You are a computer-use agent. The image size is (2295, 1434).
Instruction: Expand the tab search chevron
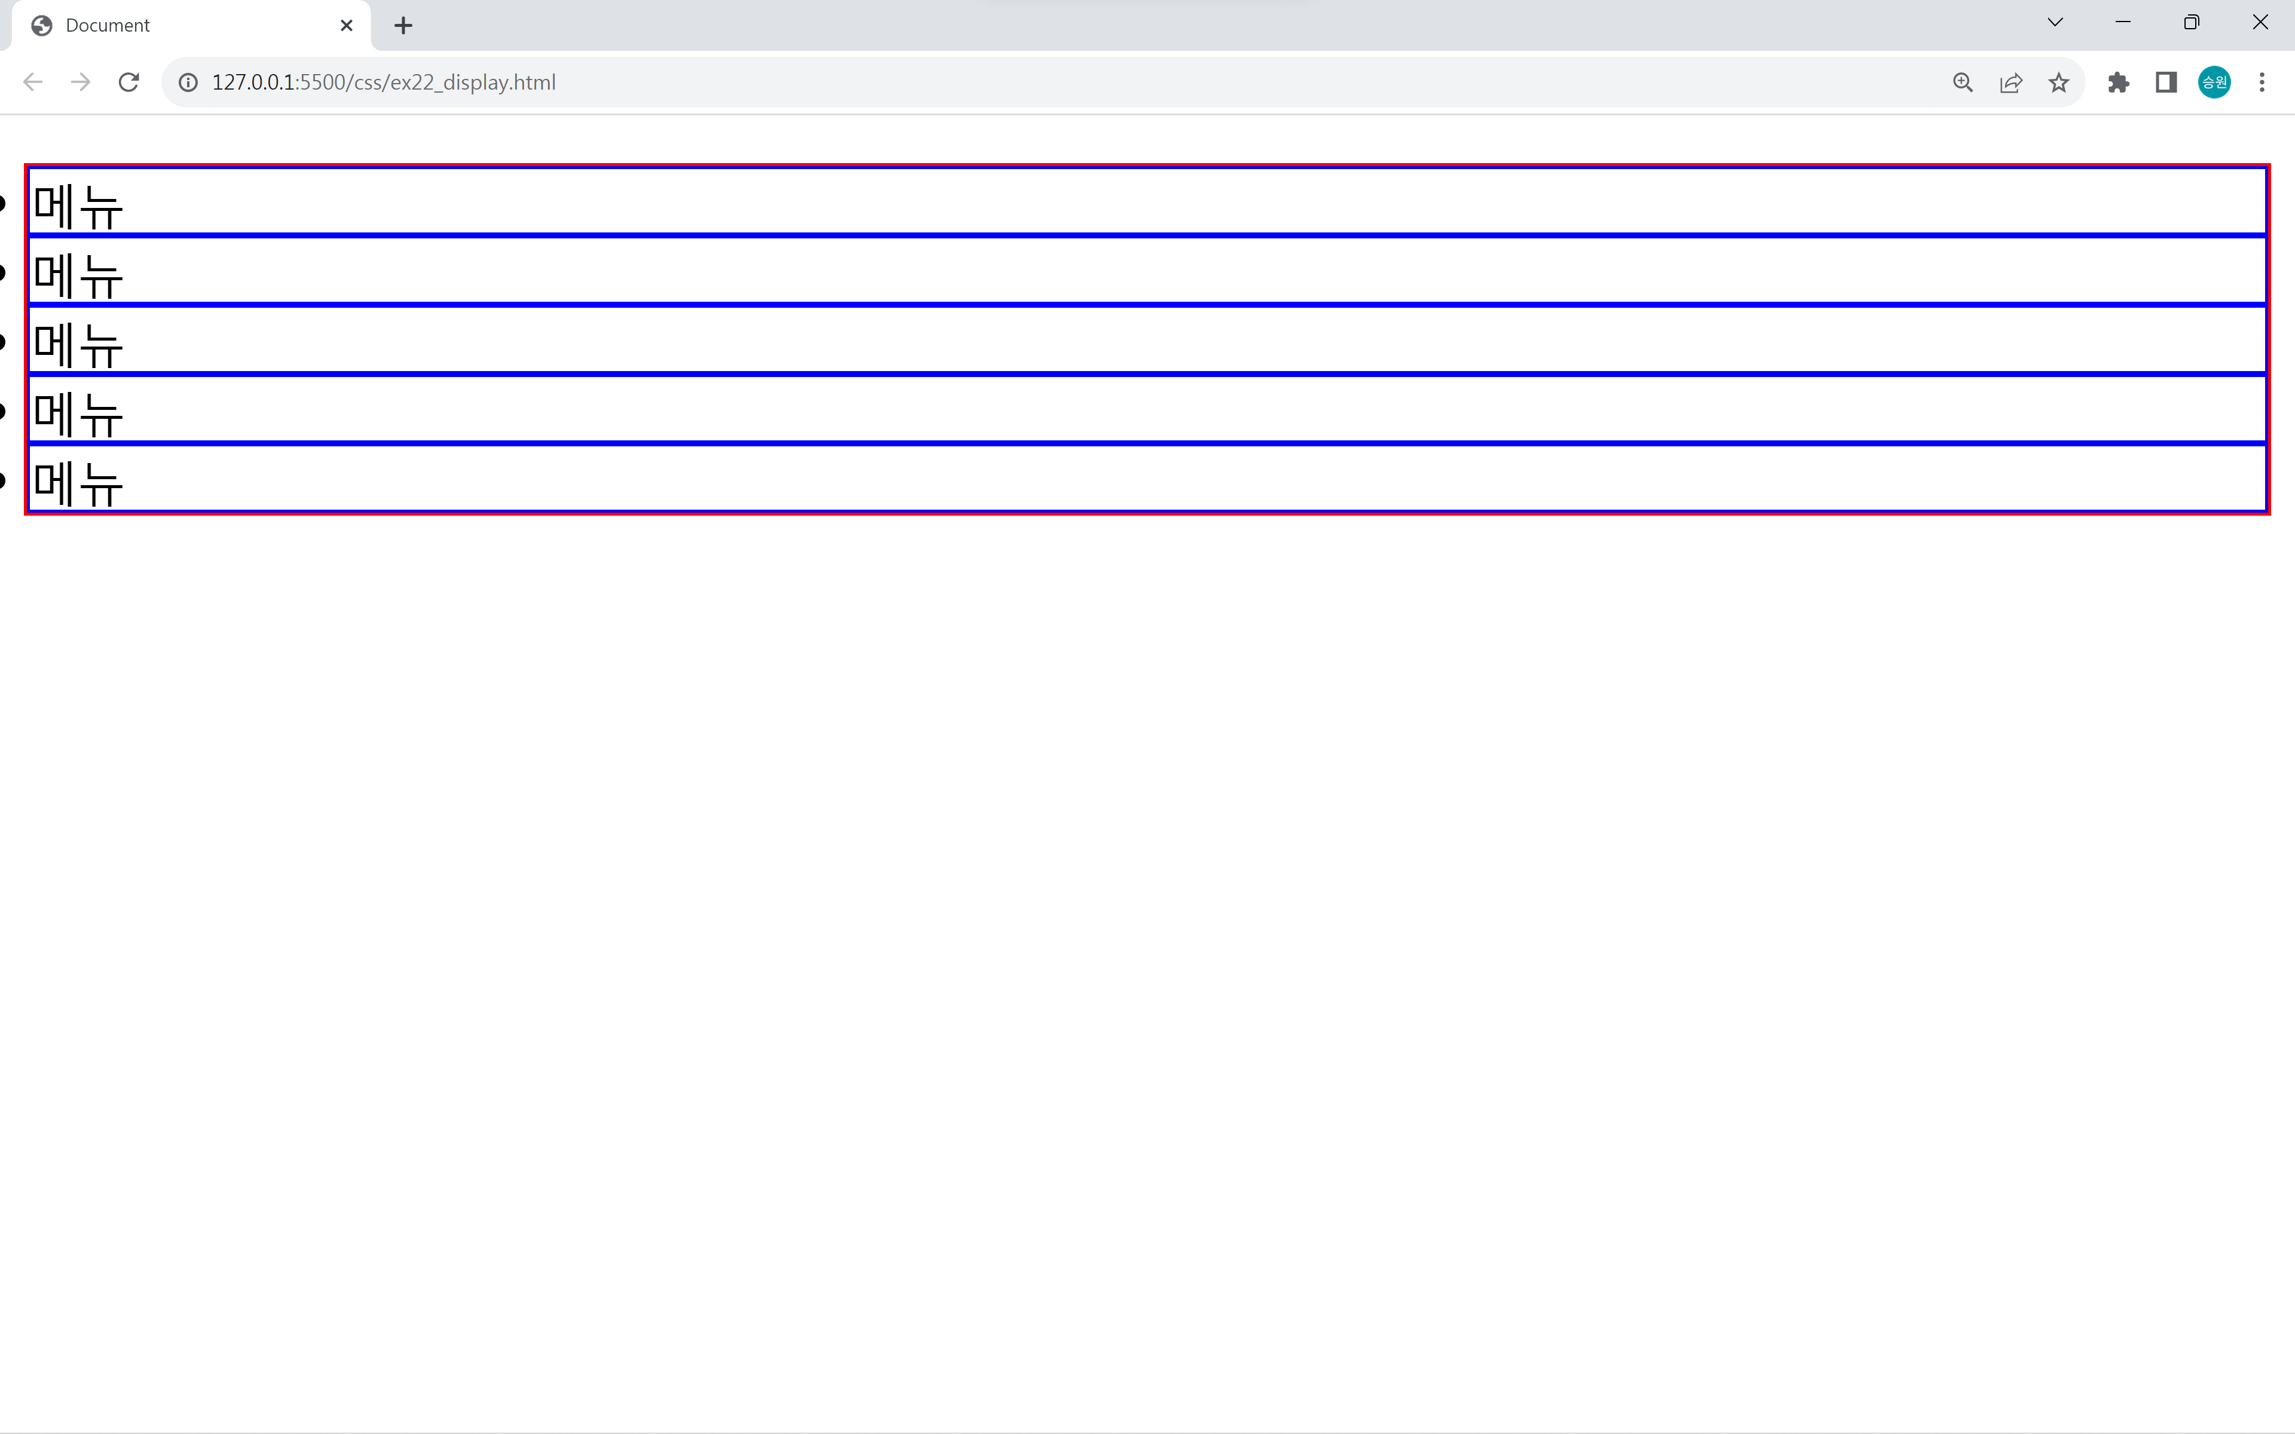2055,23
